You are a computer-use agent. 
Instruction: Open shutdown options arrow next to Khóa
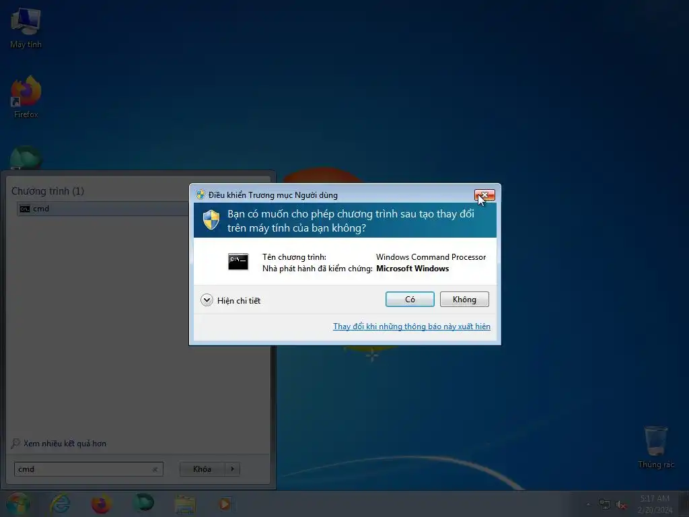click(232, 469)
